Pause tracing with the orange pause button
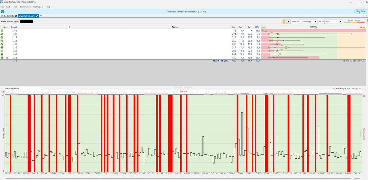The image size is (368, 180). (284, 22)
